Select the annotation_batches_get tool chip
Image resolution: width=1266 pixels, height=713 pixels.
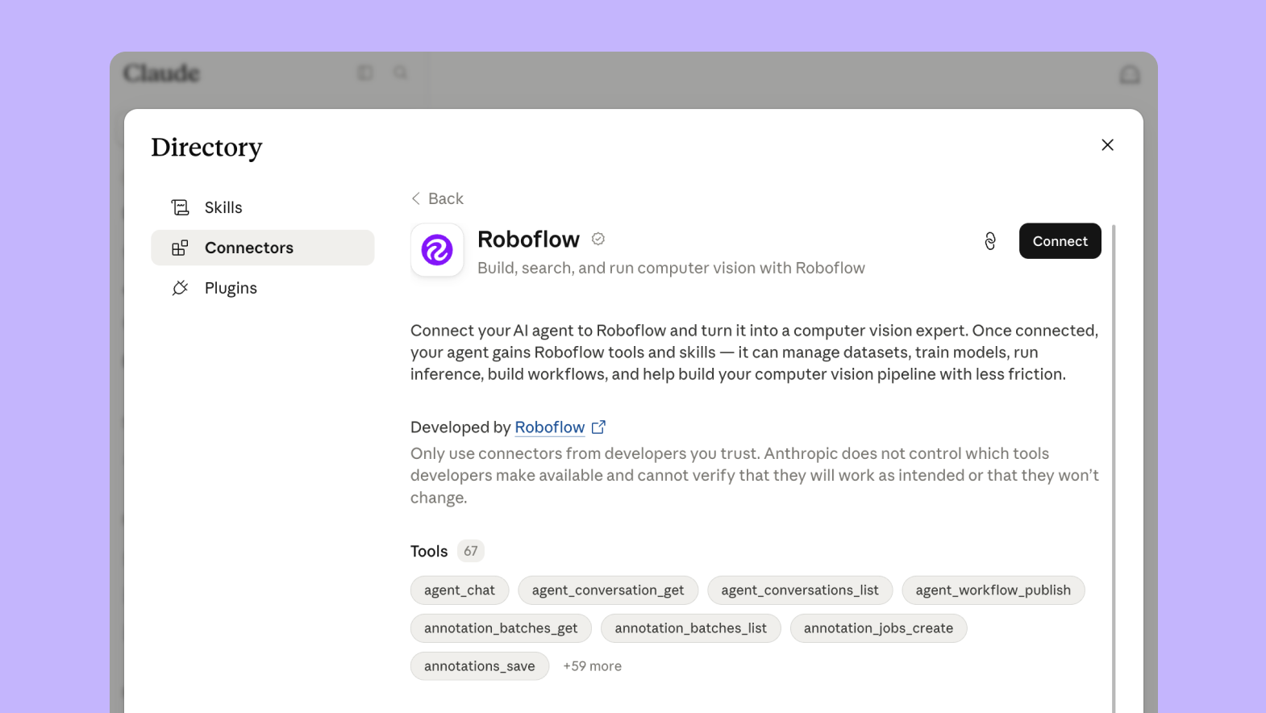(501, 628)
